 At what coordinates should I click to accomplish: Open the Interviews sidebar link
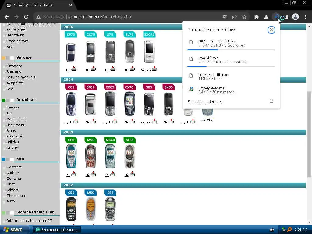(x=16, y=35)
